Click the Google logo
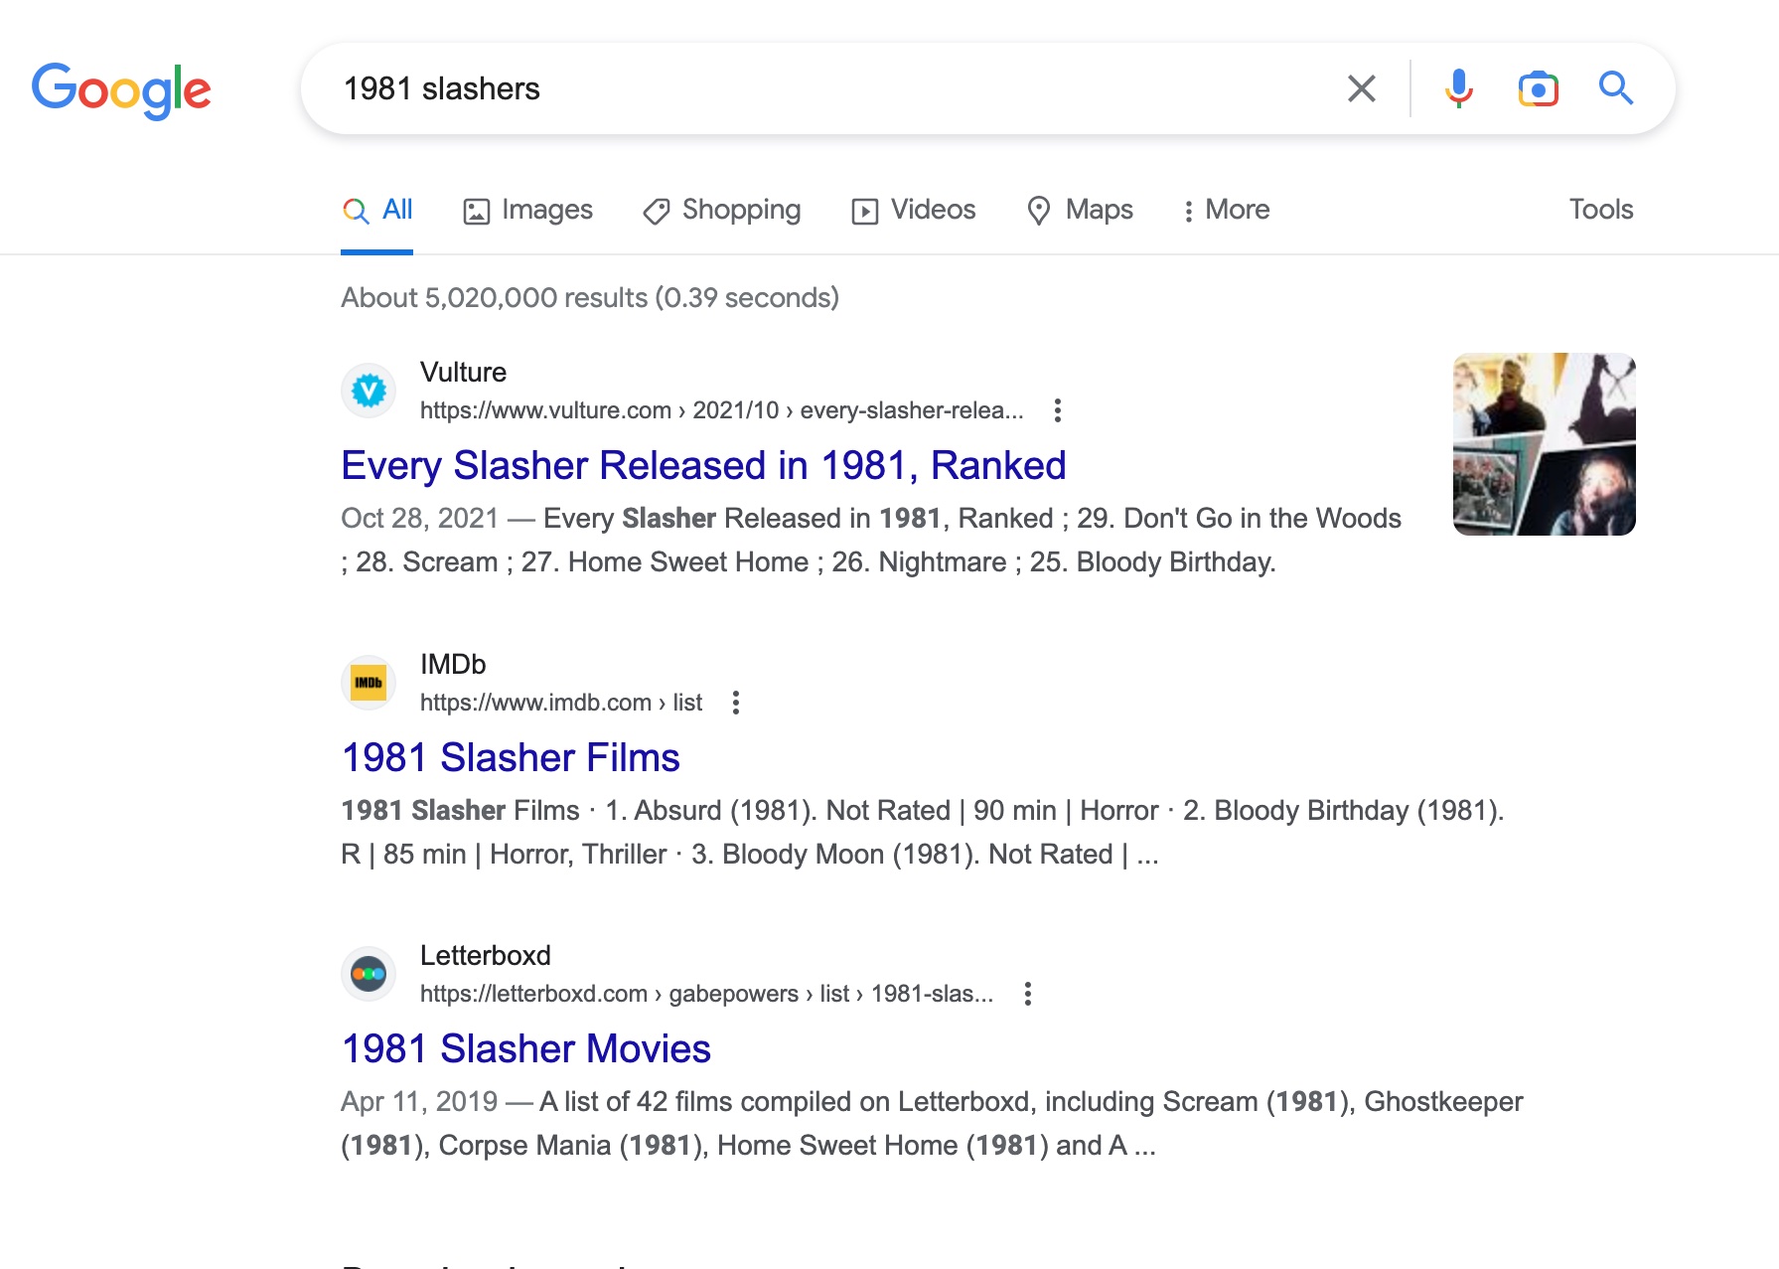Viewport: 1779px width, 1269px height. [121, 89]
